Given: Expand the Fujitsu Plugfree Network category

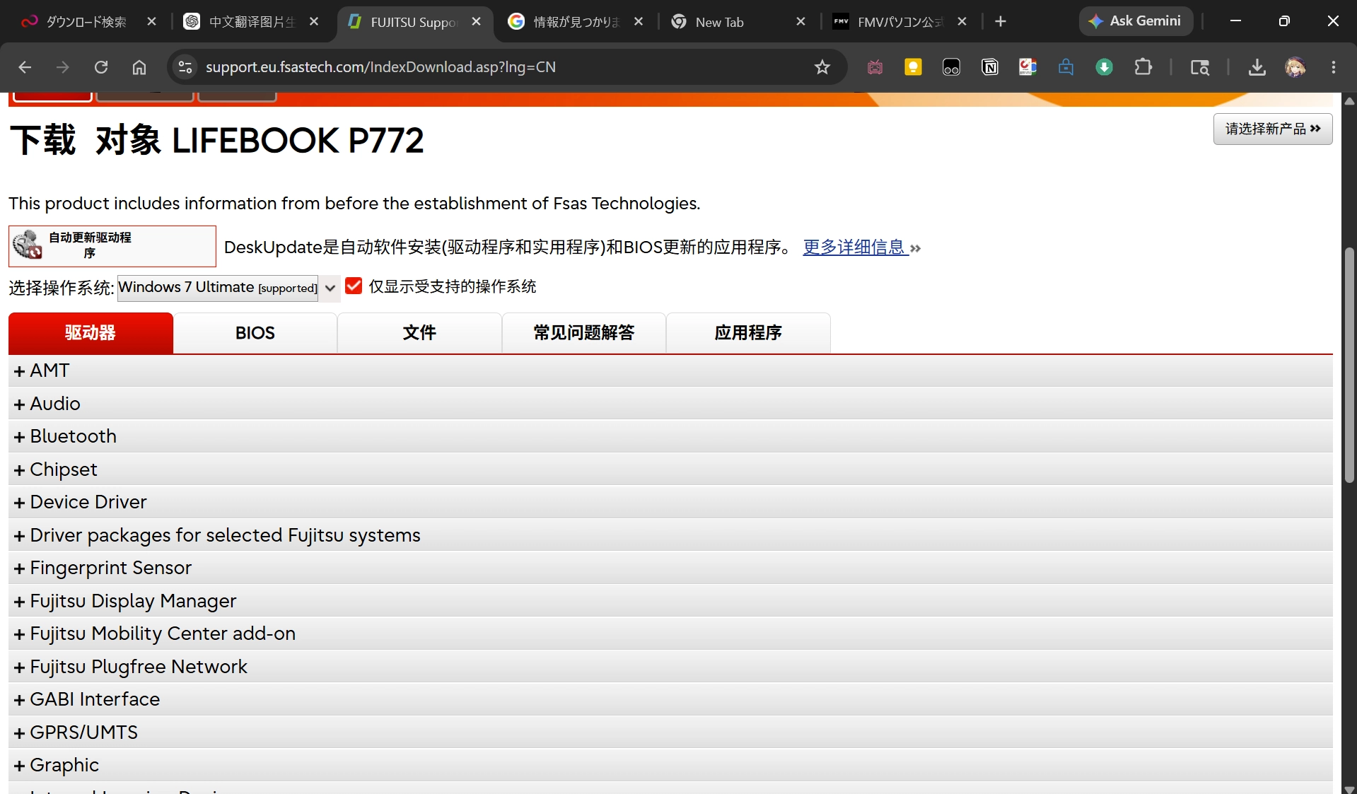Looking at the screenshot, I should (670, 667).
